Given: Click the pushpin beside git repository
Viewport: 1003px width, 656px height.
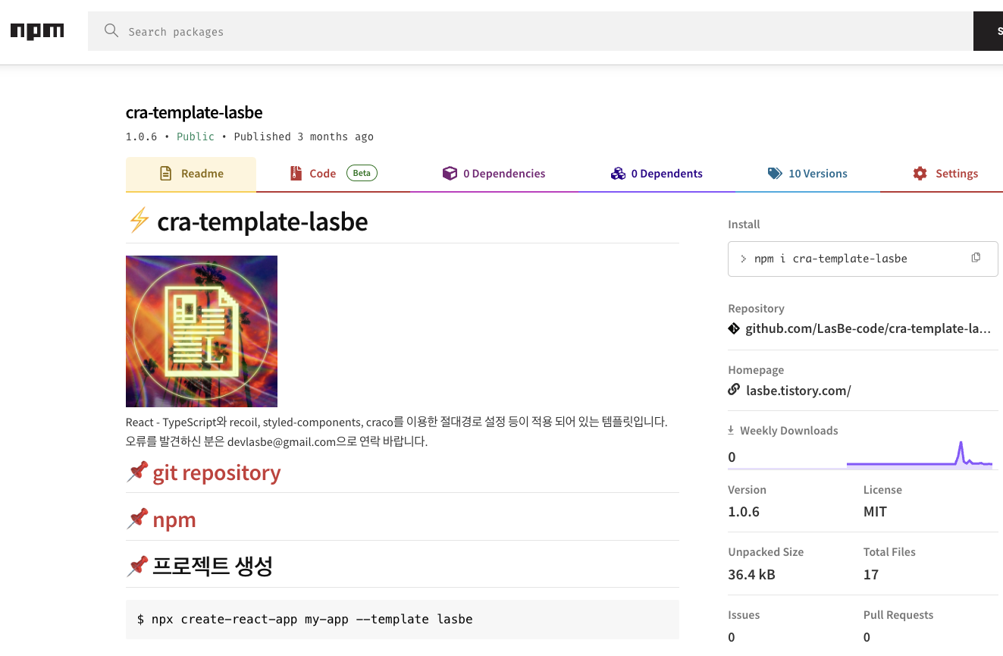Looking at the screenshot, I should pos(137,472).
